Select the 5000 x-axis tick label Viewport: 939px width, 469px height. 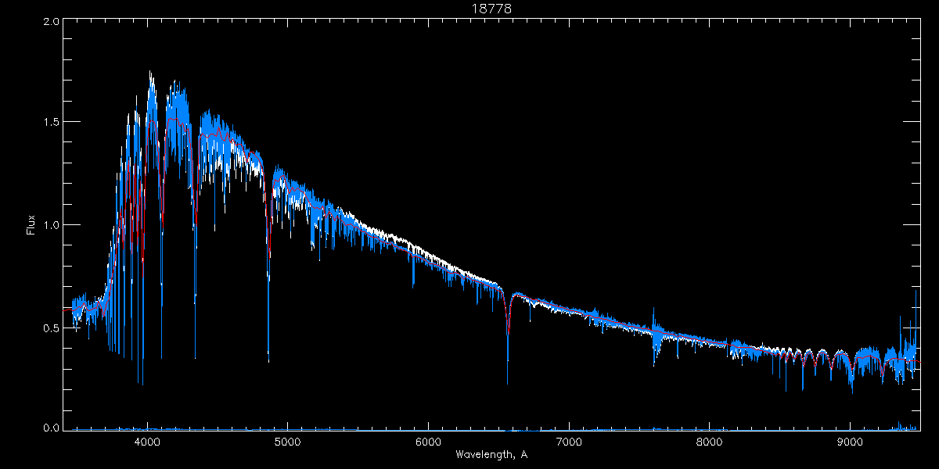coord(287,441)
